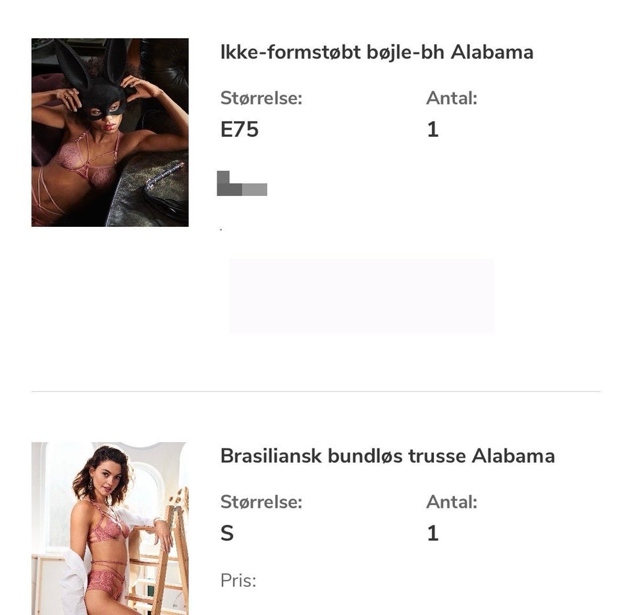The width and height of the screenshot is (632, 615).
Task: Click the "Ikke-formstøbt bøjle-bh Alabama" title
Action: [377, 53]
